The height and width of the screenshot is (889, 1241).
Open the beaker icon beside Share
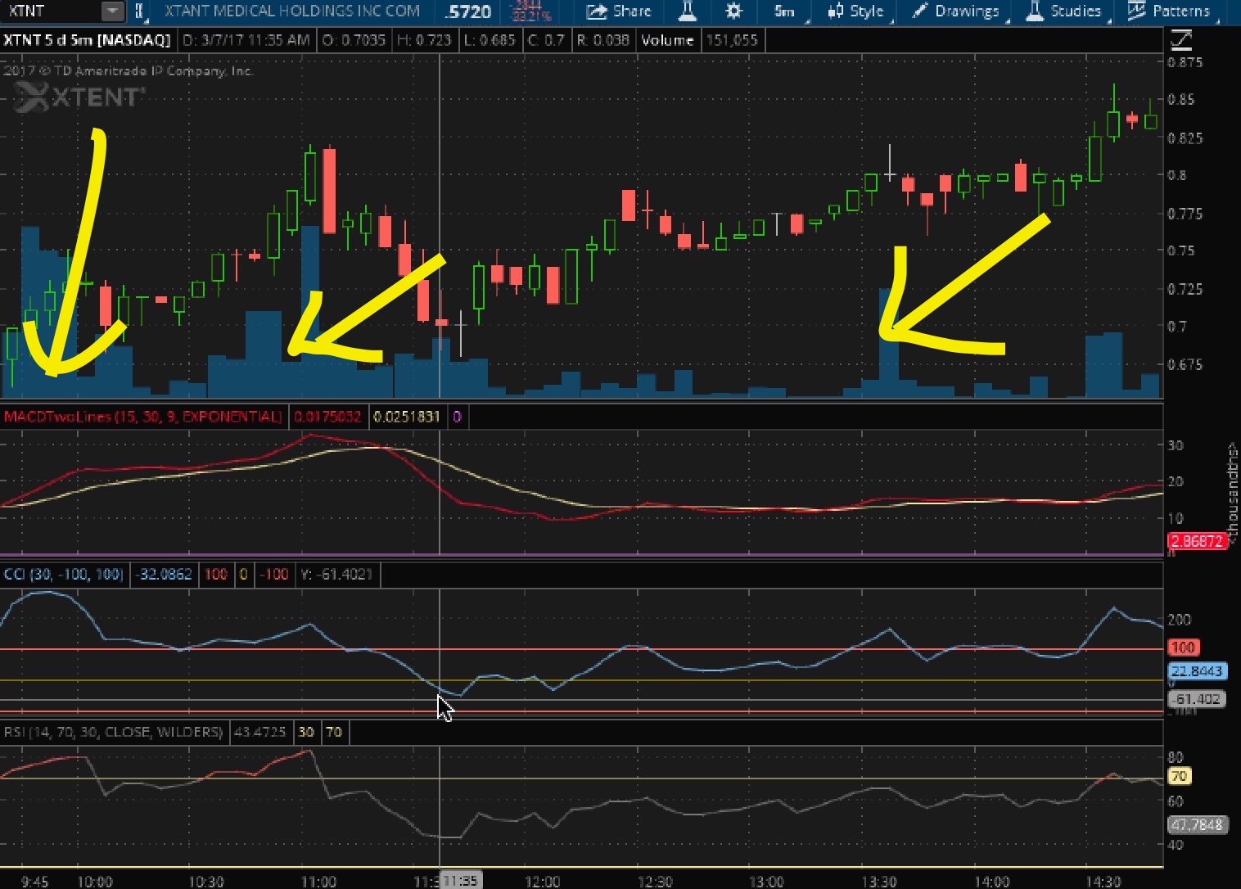[687, 11]
